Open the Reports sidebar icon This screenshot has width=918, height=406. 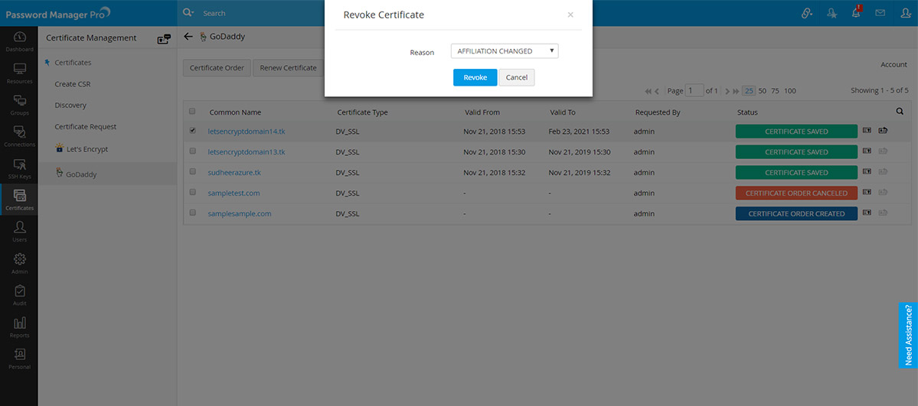click(19, 326)
